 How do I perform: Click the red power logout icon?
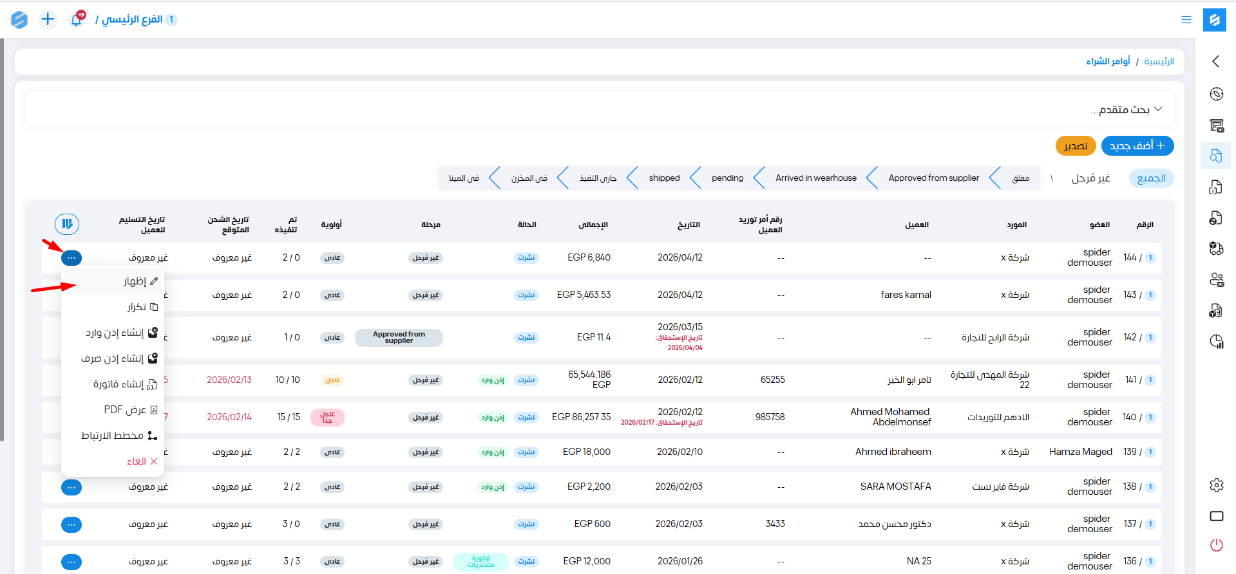tap(1216, 545)
